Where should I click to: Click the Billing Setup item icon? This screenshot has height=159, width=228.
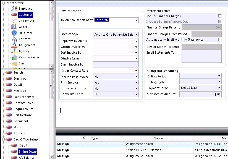pos(14,152)
